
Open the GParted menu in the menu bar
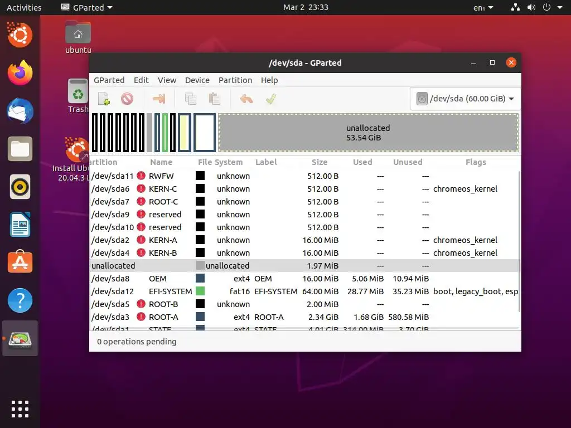109,80
